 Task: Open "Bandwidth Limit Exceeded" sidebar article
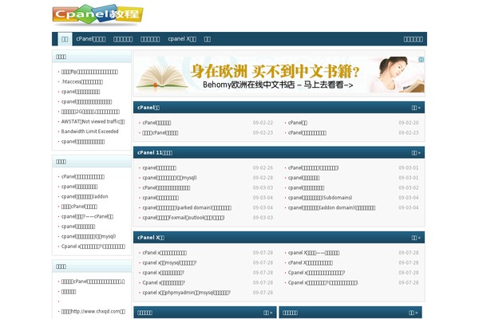click(x=89, y=132)
